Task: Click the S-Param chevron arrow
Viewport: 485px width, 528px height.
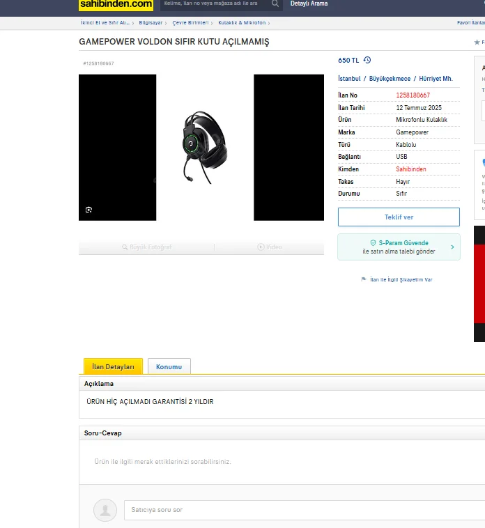Action: pyautogui.click(x=452, y=247)
